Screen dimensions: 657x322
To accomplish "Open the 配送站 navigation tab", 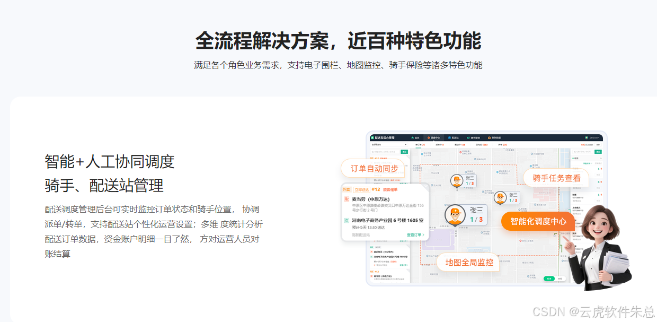I will pyautogui.click(x=453, y=137).
